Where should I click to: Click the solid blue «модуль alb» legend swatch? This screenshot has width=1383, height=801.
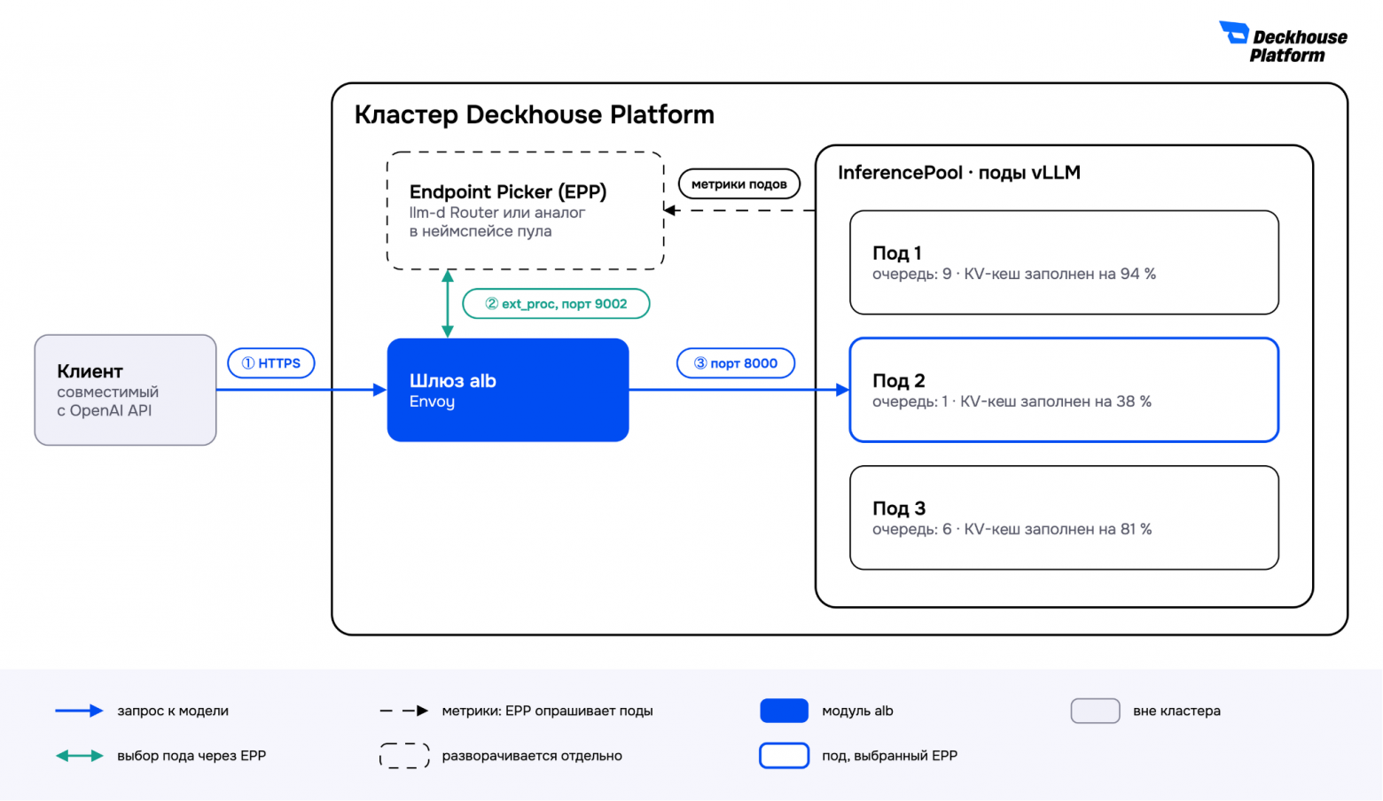point(785,711)
